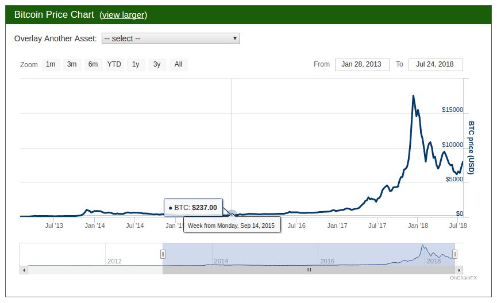Click the scrollbar left arrow
This screenshot has width=497, height=303.
tap(24, 270)
